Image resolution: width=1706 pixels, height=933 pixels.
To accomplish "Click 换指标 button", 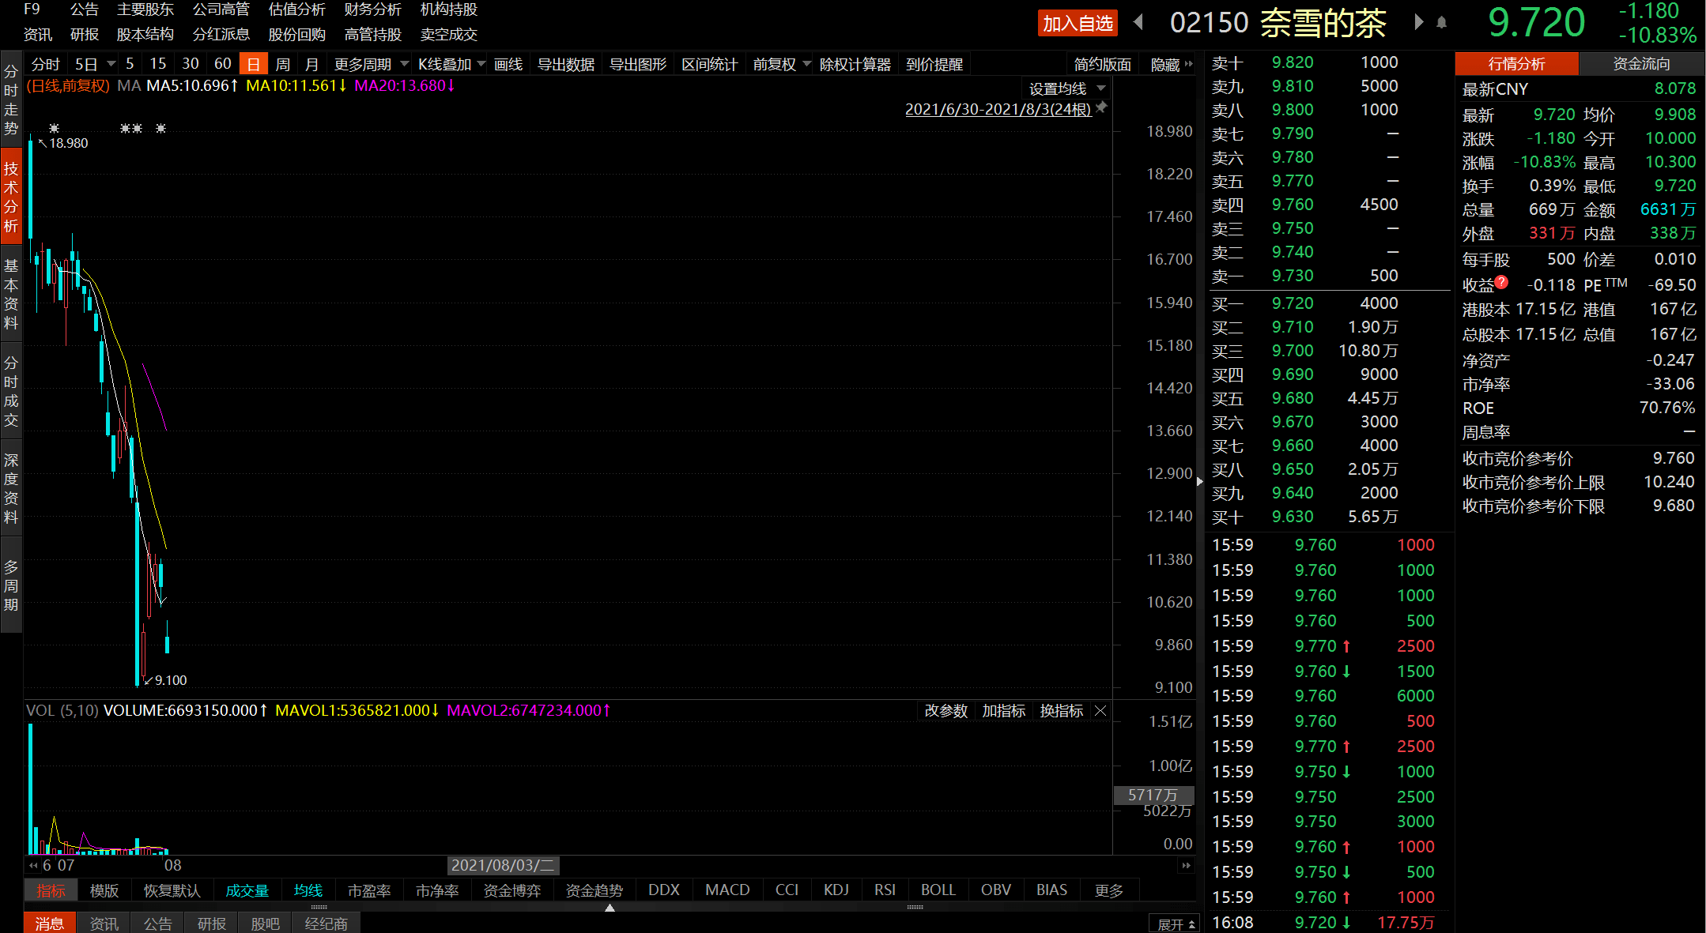I will coord(1062,711).
